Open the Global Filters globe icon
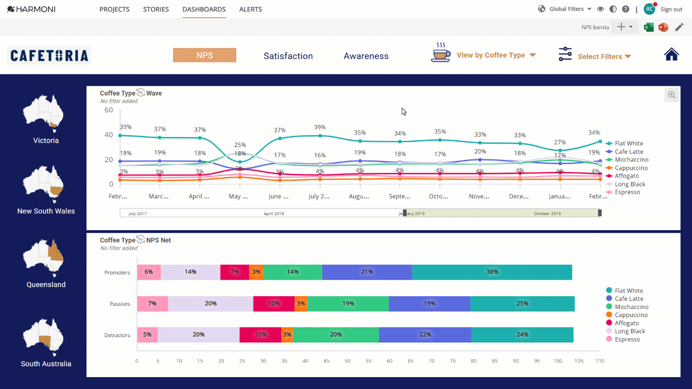The height and width of the screenshot is (389, 692). tap(542, 9)
